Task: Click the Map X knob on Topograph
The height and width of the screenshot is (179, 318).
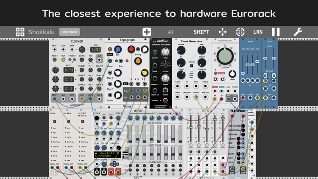Action: 117,73
